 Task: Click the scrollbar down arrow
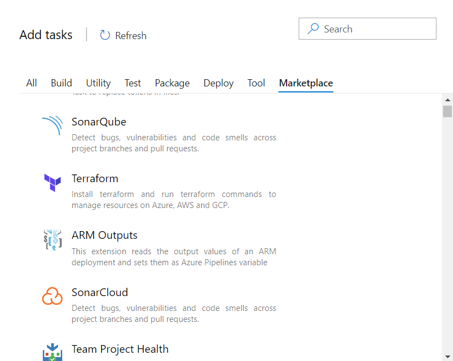(447, 357)
